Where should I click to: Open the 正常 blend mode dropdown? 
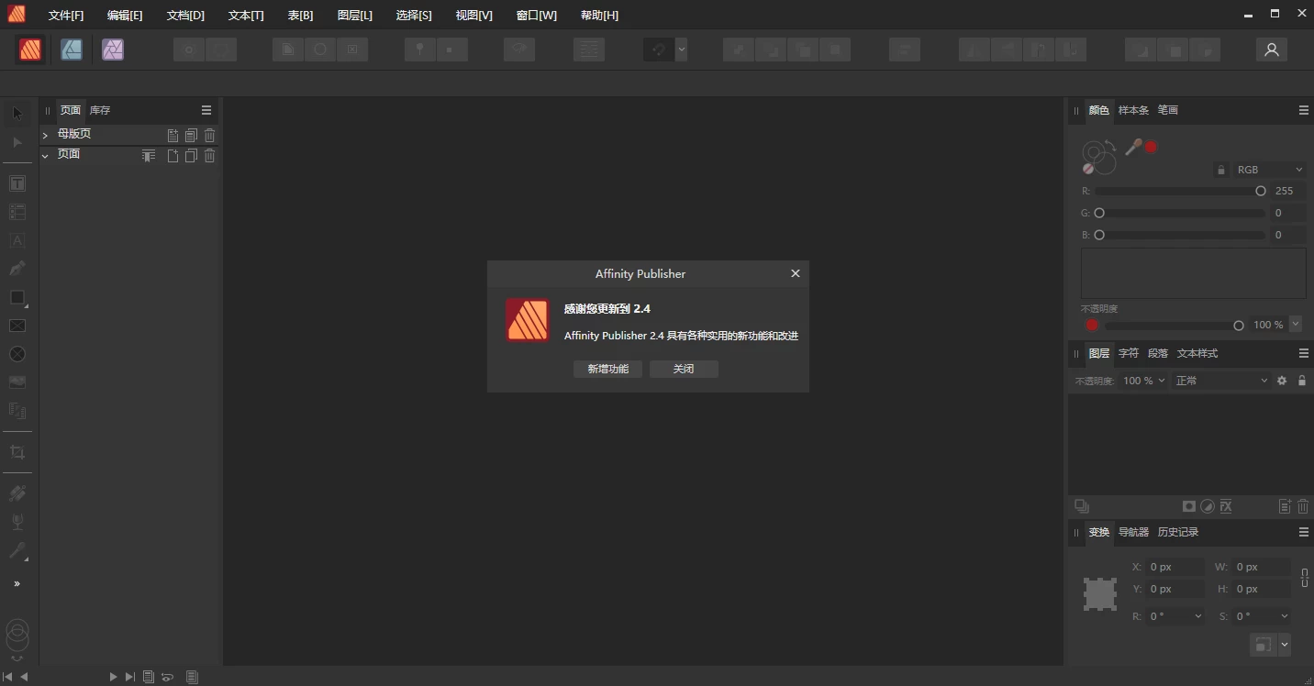1220,380
